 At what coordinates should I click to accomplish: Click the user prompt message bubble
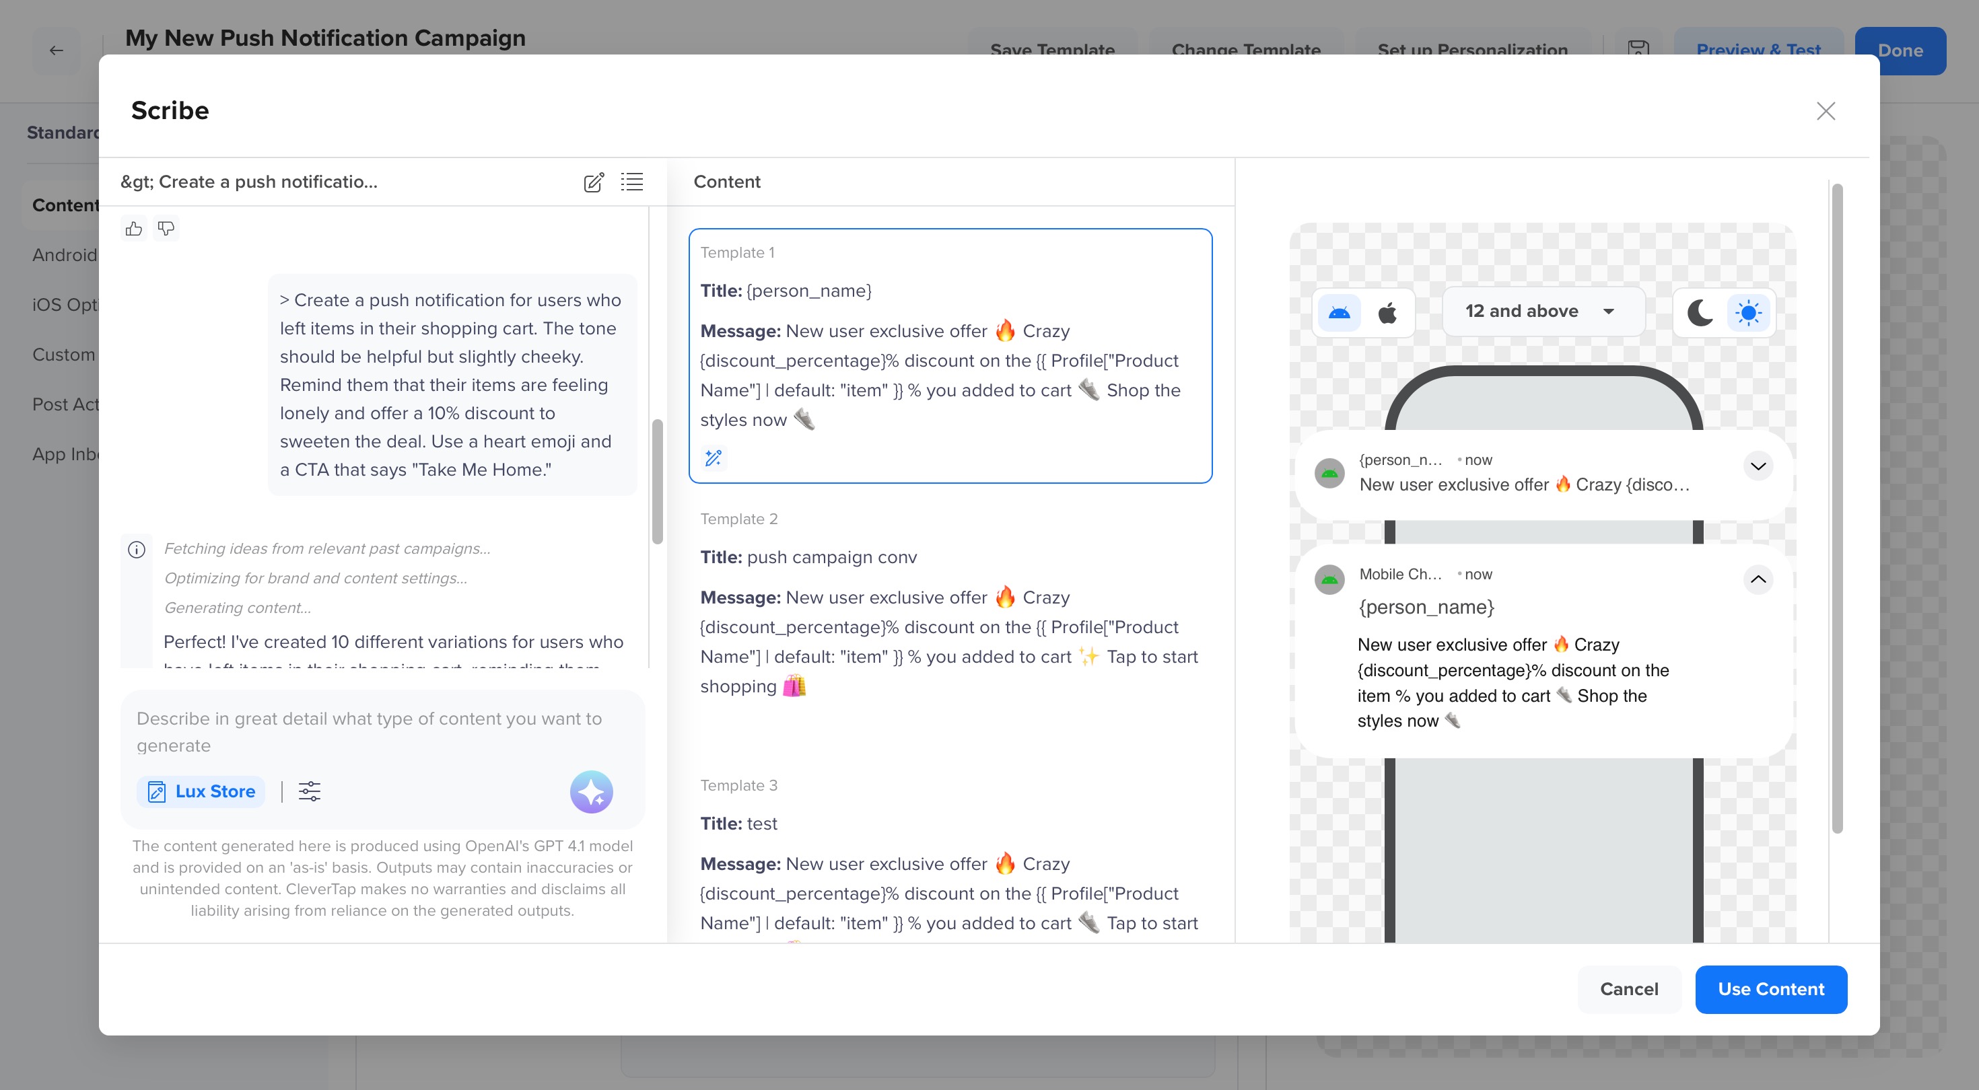point(452,385)
